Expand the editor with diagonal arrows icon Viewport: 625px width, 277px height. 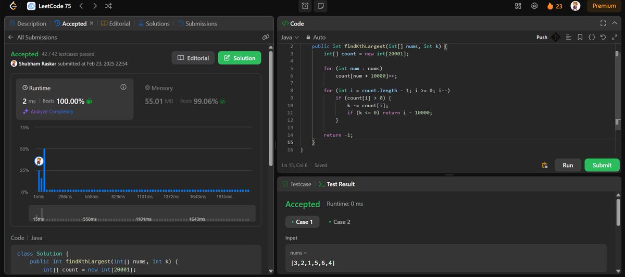point(615,37)
